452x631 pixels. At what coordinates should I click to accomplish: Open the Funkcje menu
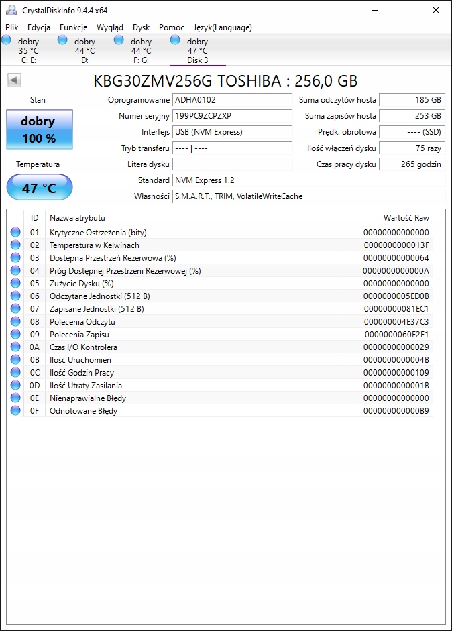coord(73,27)
